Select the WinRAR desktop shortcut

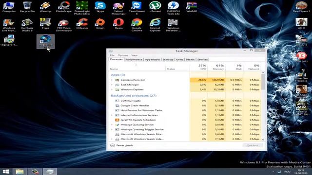click(x=192, y=7)
